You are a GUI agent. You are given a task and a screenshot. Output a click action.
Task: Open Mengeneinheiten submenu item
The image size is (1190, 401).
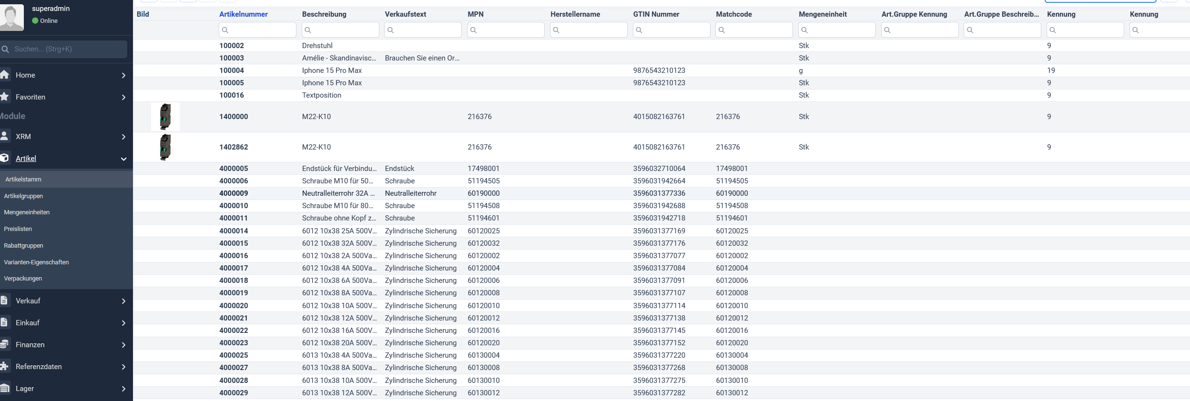coord(27,212)
